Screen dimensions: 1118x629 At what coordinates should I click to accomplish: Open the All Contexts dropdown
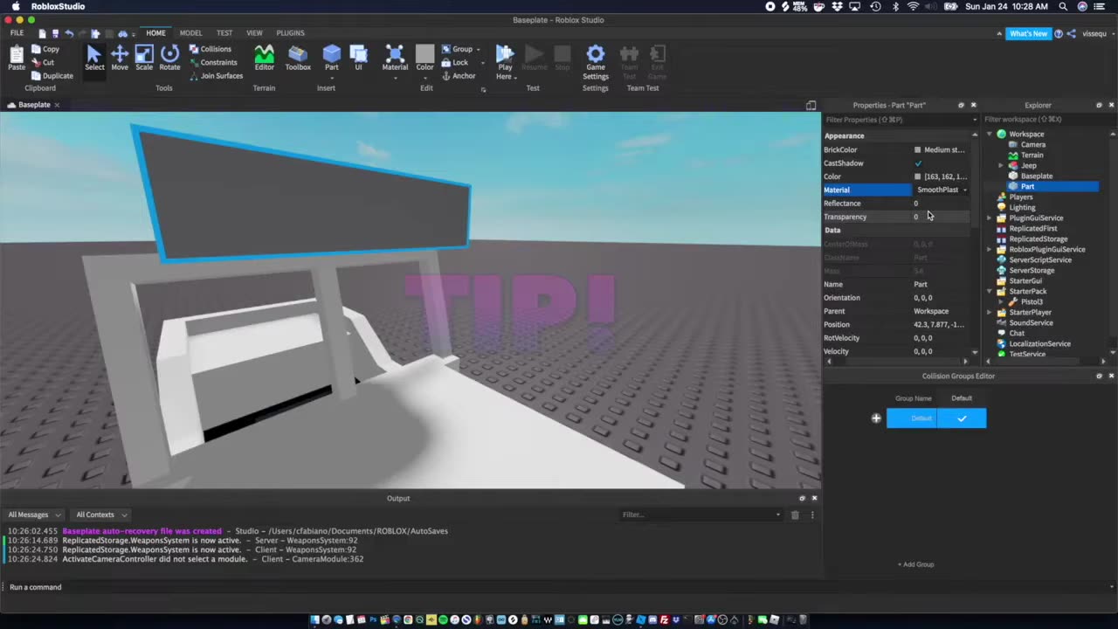pyautogui.click(x=100, y=515)
